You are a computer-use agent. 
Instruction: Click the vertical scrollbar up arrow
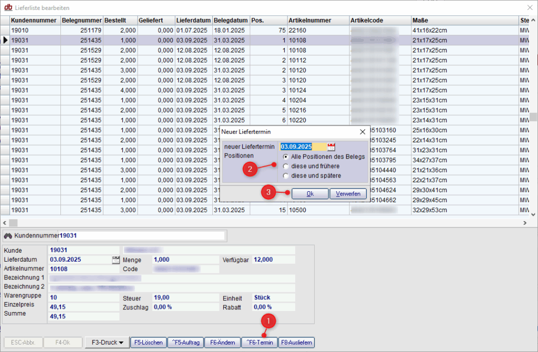coord(533,20)
